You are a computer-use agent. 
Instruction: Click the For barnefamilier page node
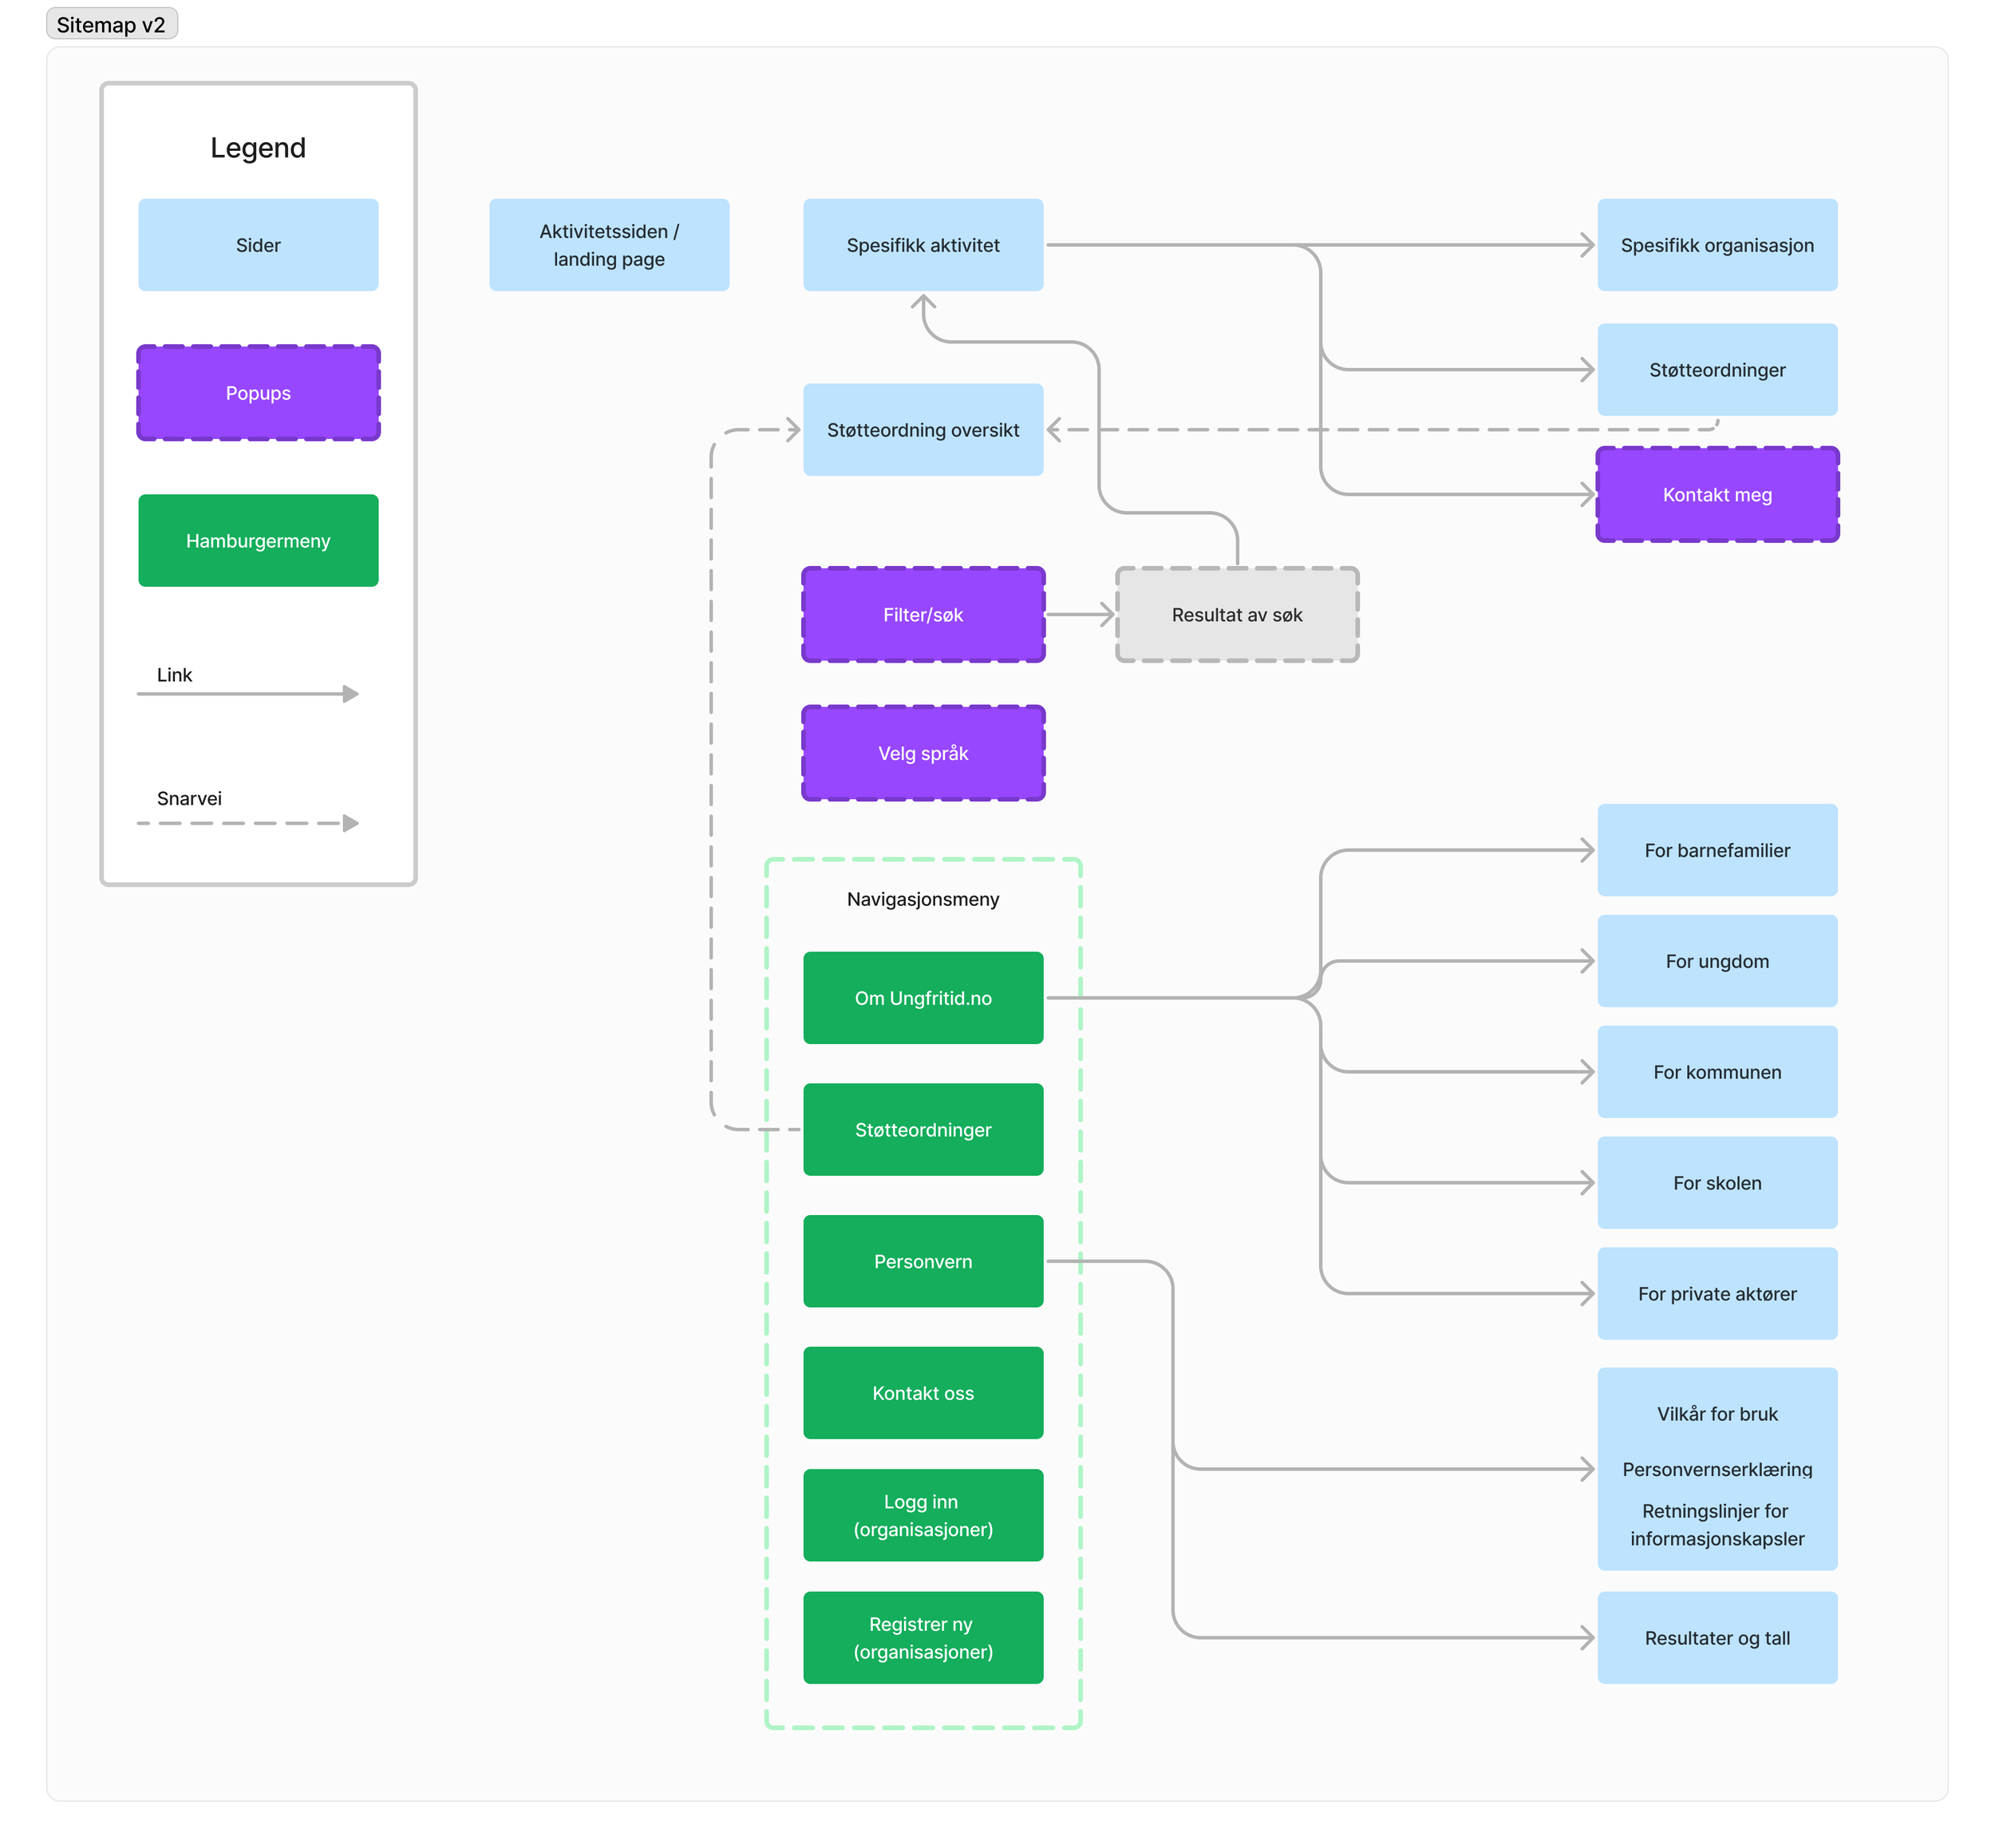point(1717,849)
